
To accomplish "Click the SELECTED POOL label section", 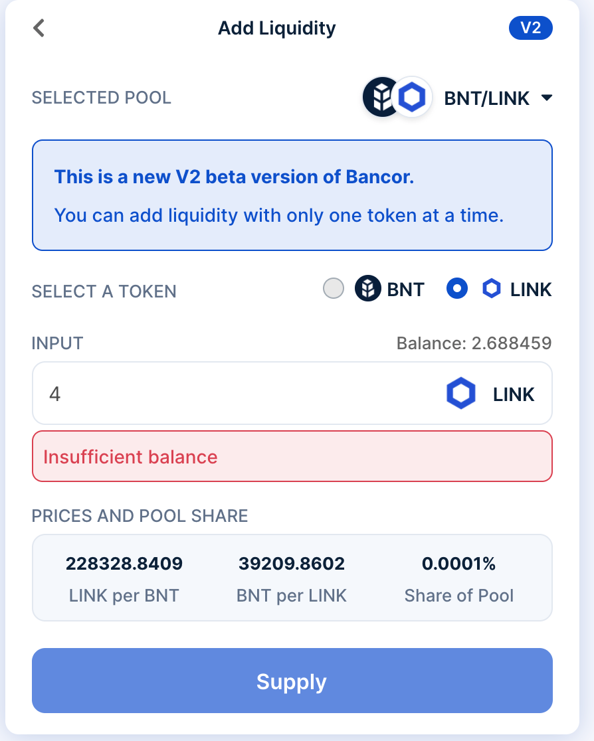I will coord(101,98).
